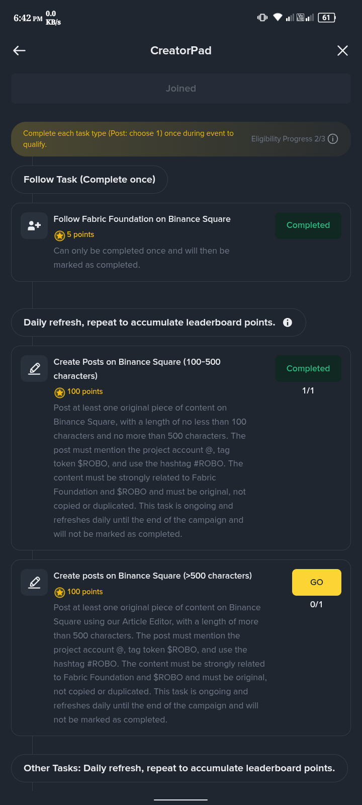This screenshot has height=805, width=362.
Task: Tap star icon of the >500 characters task
Action: pyautogui.click(x=60, y=592)
